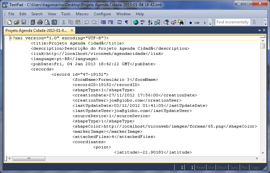Screen dimensions: 270x173
Task: Click the View in Web Browser globe icon
Action: (x=135, y=22)
